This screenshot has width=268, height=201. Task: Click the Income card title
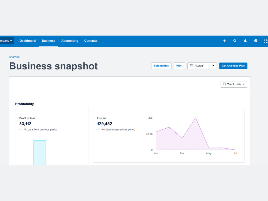tap(102, 118)
